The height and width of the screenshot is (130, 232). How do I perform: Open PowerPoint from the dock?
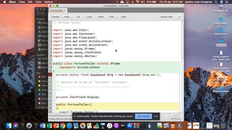pyautogui.click(x=56, y=126)
